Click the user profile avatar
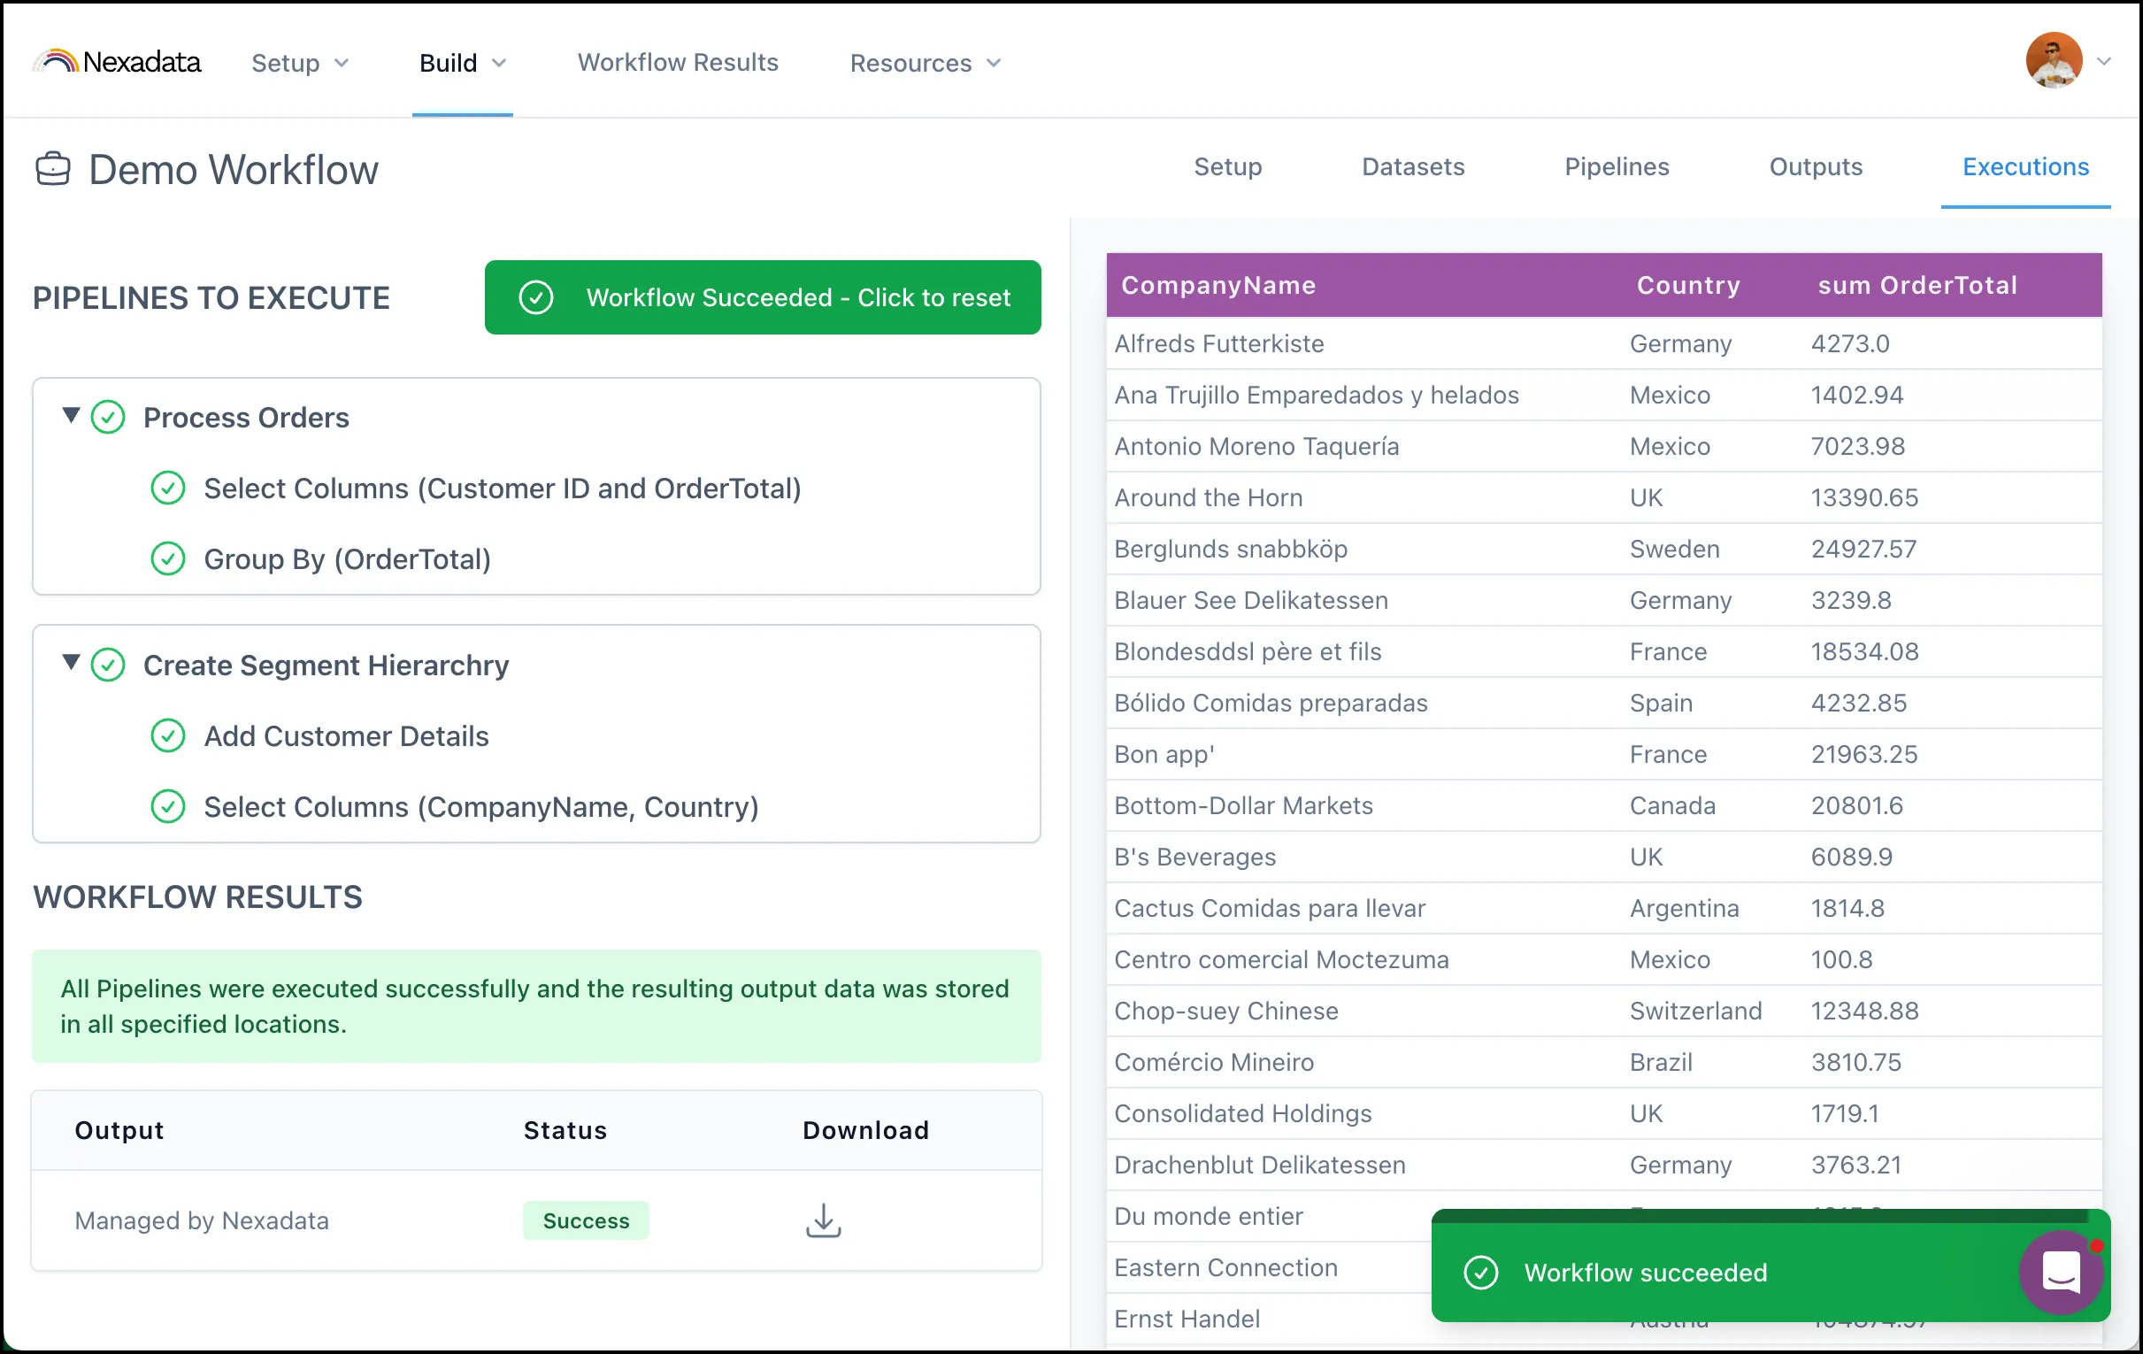 (x=2054, y=60)
